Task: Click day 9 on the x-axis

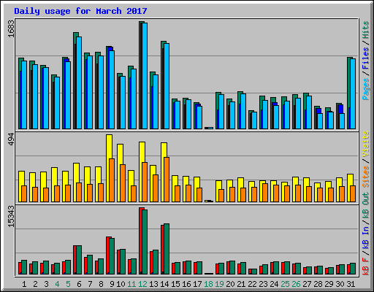Action: click(x=112, y=284)
